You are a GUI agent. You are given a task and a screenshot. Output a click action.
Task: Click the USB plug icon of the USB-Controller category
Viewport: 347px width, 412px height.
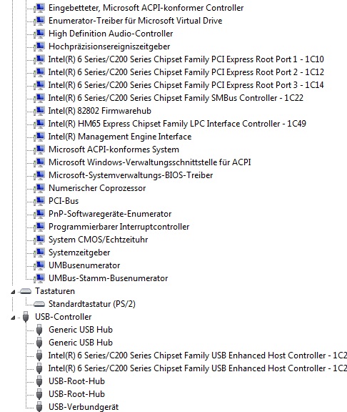(x=26, y=317)
